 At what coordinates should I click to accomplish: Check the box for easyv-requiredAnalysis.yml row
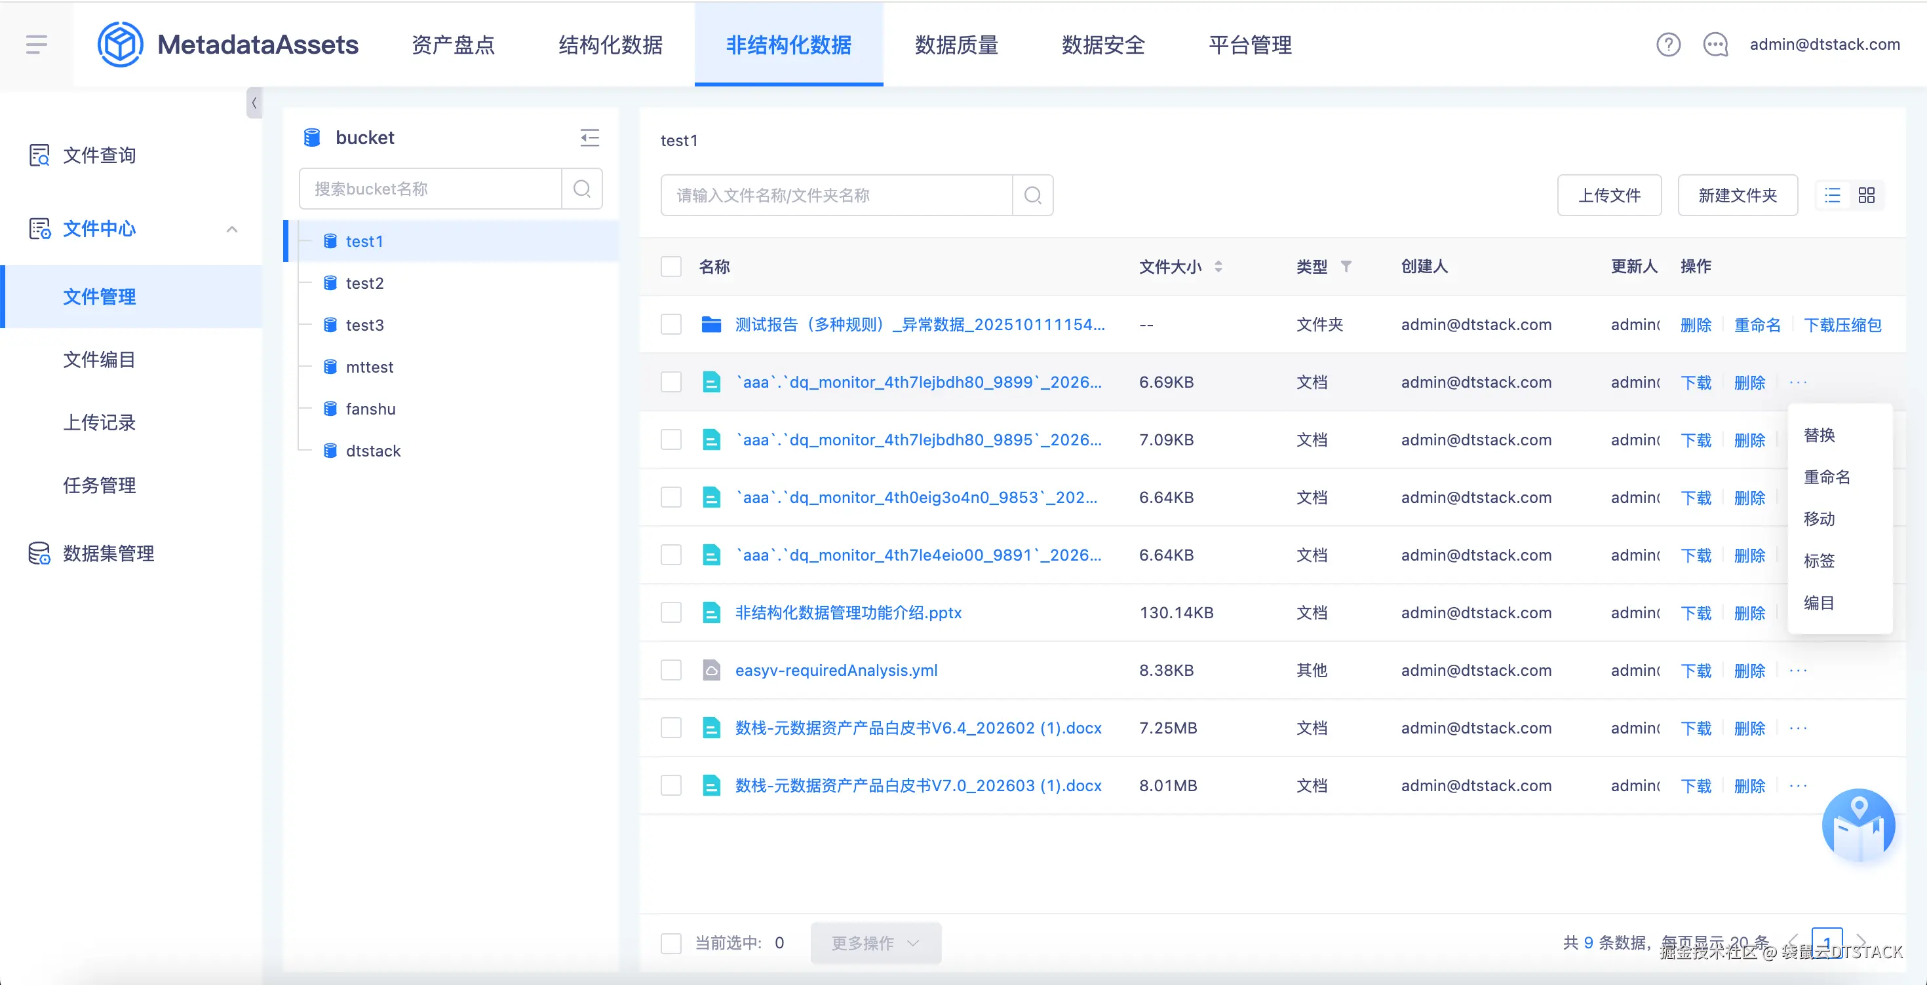coord(671,671)
